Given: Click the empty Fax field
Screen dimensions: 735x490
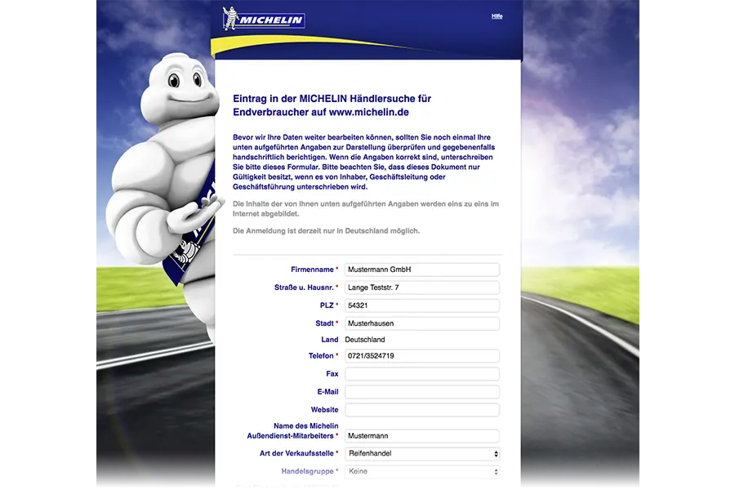Looking at the screenshot, I should tap(422, 374).
